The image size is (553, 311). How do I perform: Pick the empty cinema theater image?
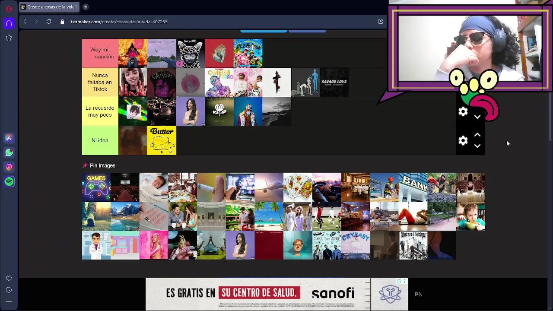click(x=125, y=187)
